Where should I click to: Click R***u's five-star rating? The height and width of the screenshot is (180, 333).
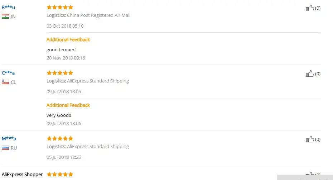[60, 7]
